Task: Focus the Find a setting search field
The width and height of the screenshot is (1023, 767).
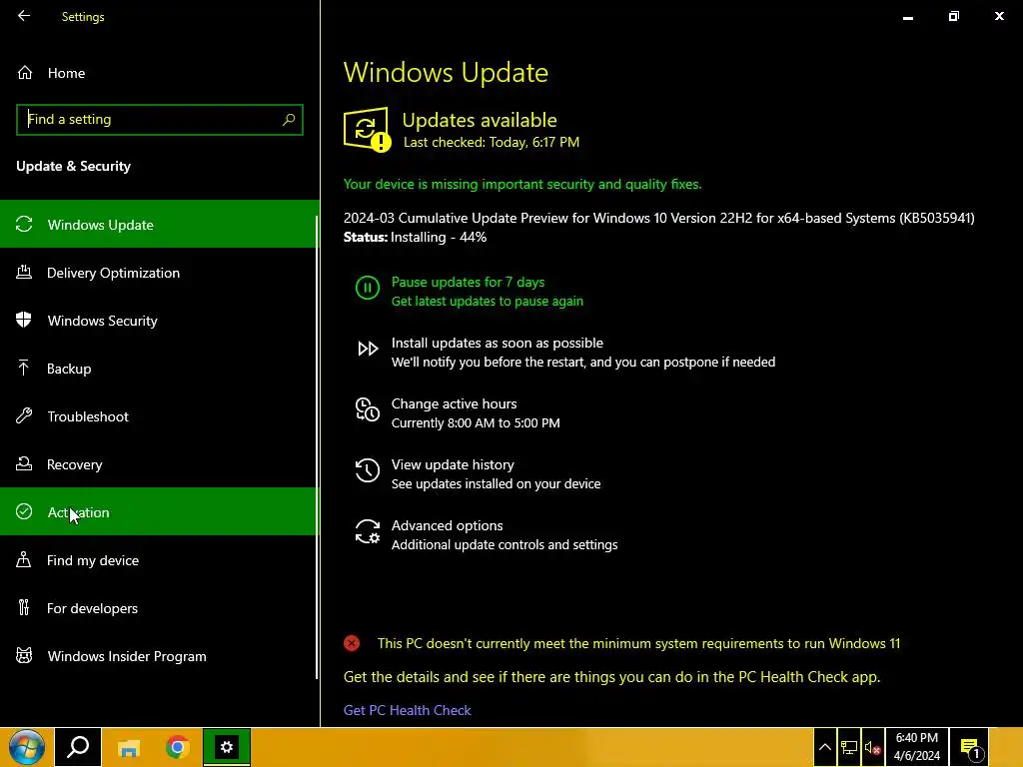Action: pyautogui.click(x=160, y=120)
